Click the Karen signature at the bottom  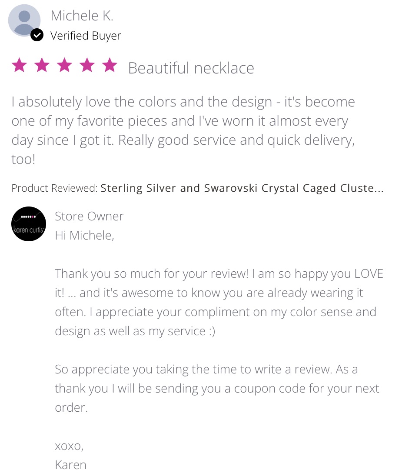coord(70,465)
